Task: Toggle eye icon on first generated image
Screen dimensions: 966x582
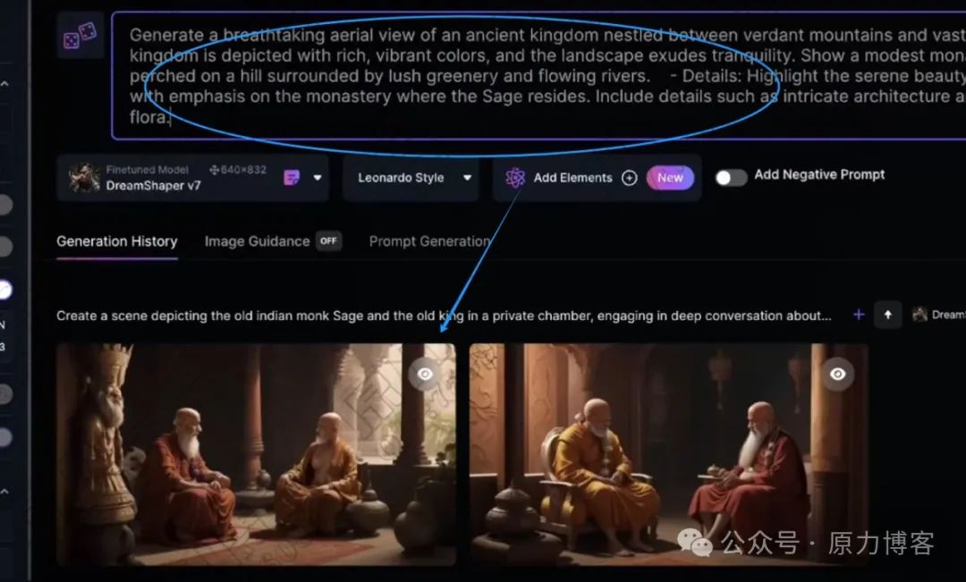Action: coord(425,374)
